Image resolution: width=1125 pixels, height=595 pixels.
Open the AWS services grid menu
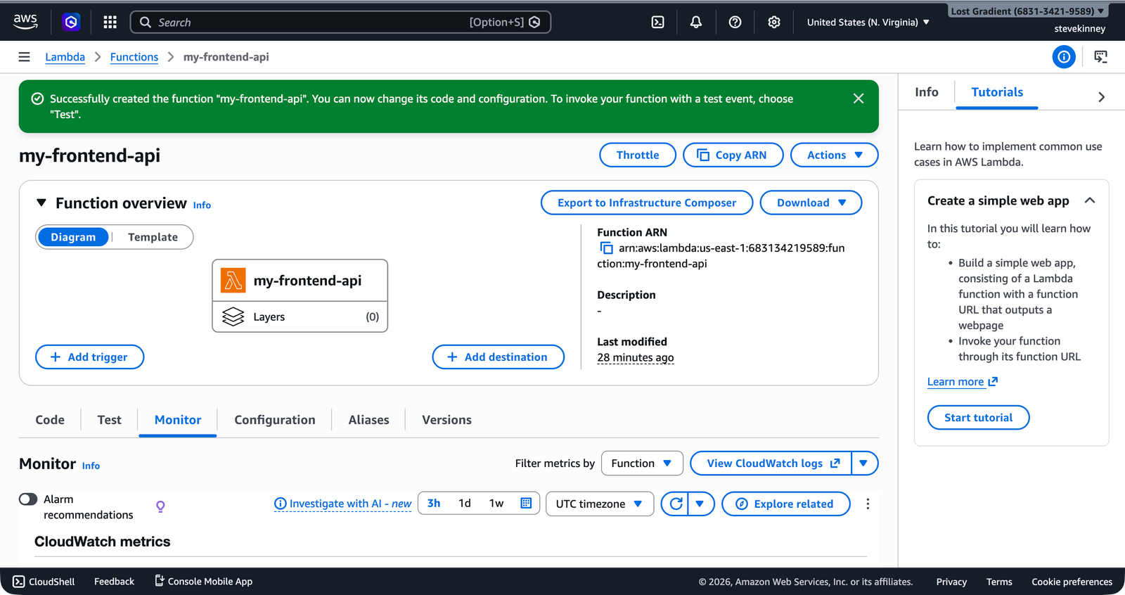tap(110, 23)
